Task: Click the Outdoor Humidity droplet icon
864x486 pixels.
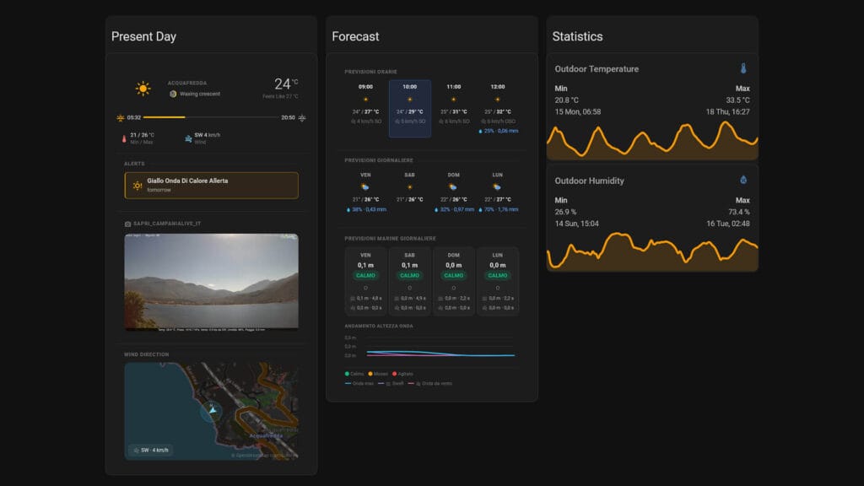Action: coord(743,181)
